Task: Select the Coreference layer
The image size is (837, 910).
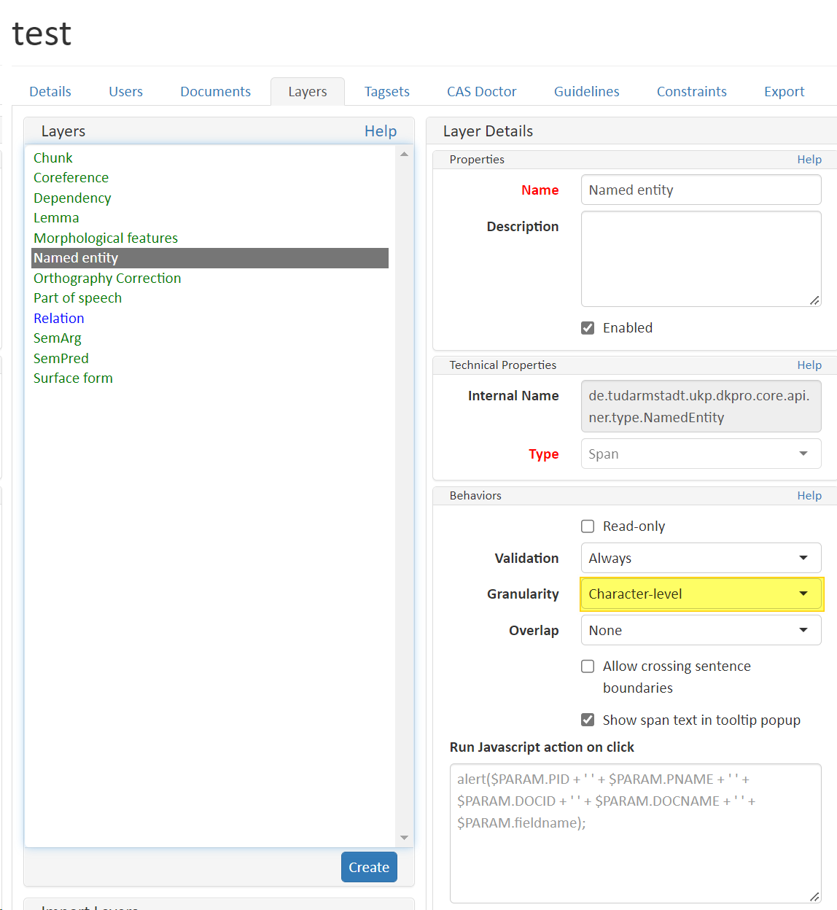Action: pos(71,177)
